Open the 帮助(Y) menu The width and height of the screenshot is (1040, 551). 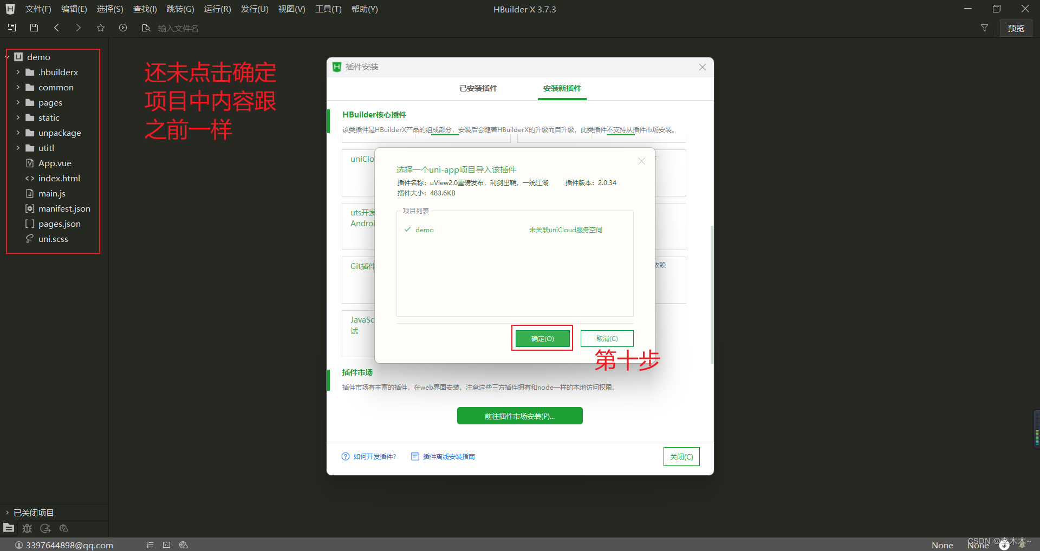[365, 9]
